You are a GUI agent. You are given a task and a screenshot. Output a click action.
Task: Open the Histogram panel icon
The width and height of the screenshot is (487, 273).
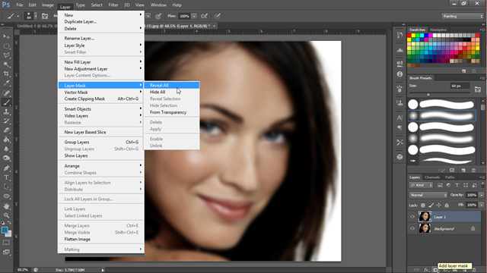tap(399, 49)
